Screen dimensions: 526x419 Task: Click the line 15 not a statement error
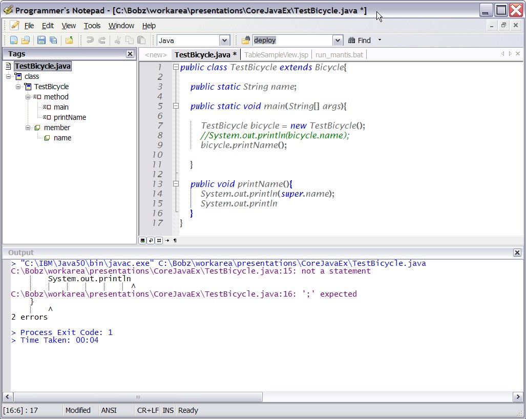point(191,271)
